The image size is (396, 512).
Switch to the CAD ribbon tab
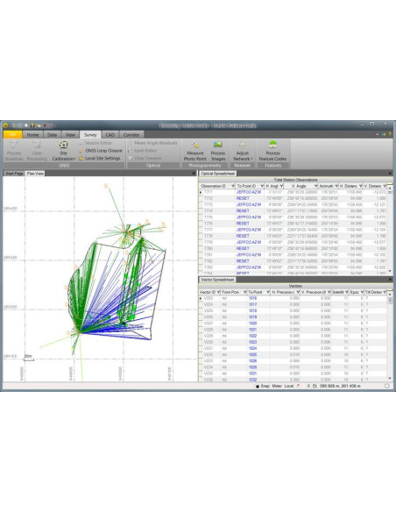(110, 134)
